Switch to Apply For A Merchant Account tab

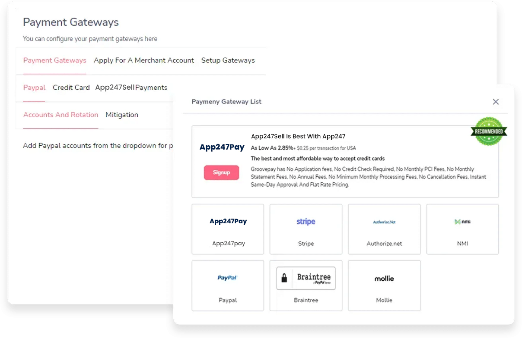tap(144, 60)
